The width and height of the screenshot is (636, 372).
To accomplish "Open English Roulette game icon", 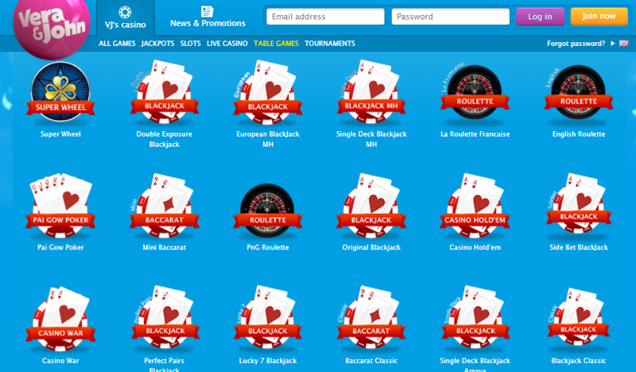I will [x=578, y=93].
